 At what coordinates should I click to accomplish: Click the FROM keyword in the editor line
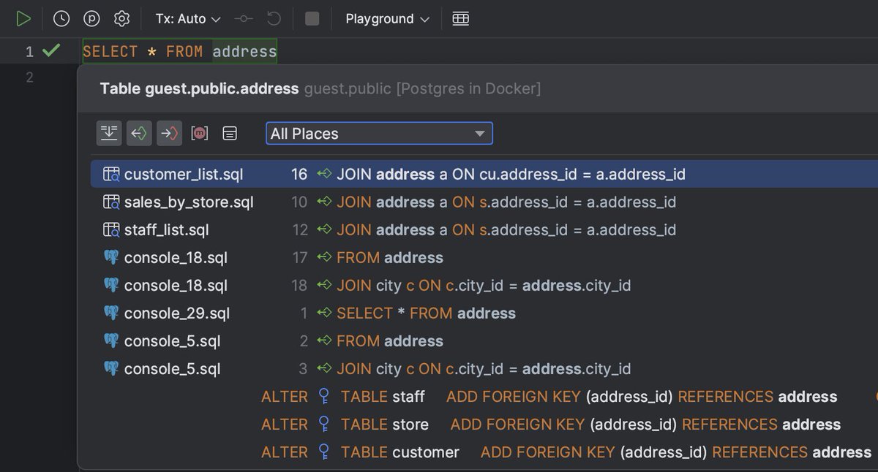(x=184, y=51)
